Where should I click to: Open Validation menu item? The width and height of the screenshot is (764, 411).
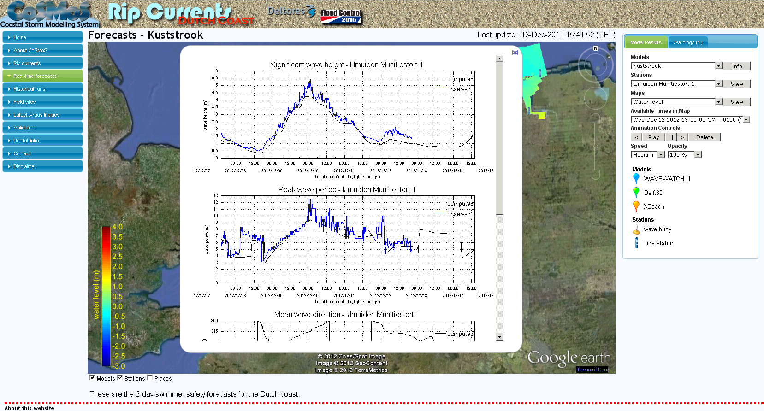pyautogui.click(x=42, y=128)
